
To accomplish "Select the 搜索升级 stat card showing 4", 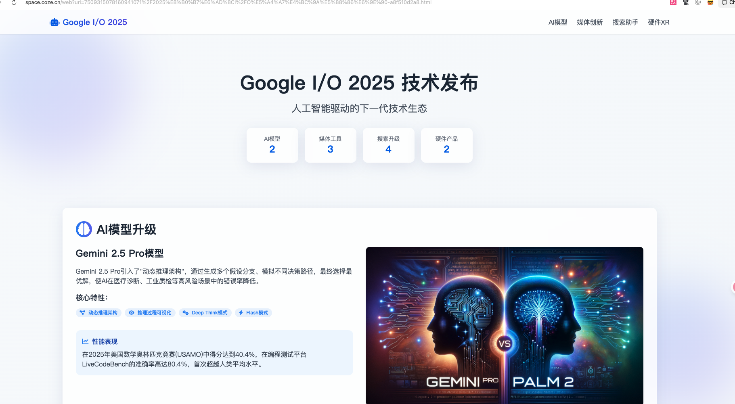I will point(389,145).
